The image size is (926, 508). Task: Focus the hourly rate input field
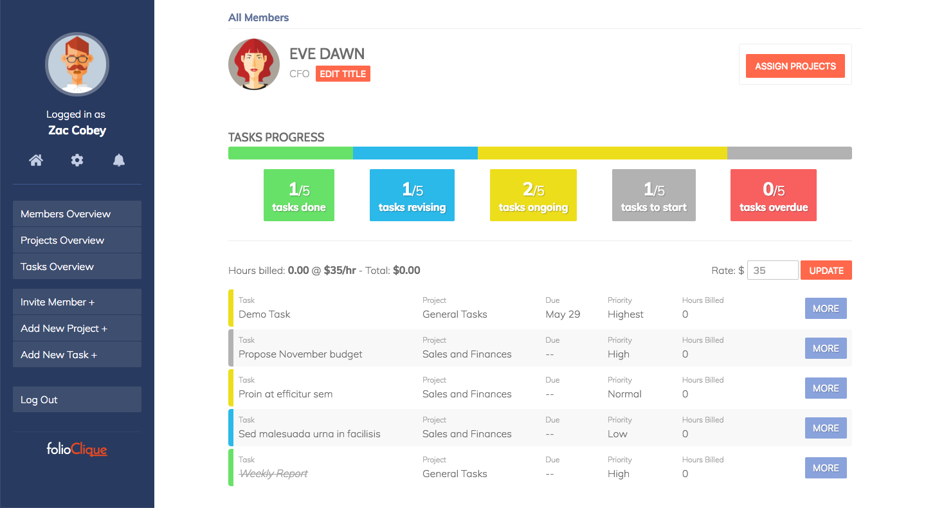click(x=772, y=270)
